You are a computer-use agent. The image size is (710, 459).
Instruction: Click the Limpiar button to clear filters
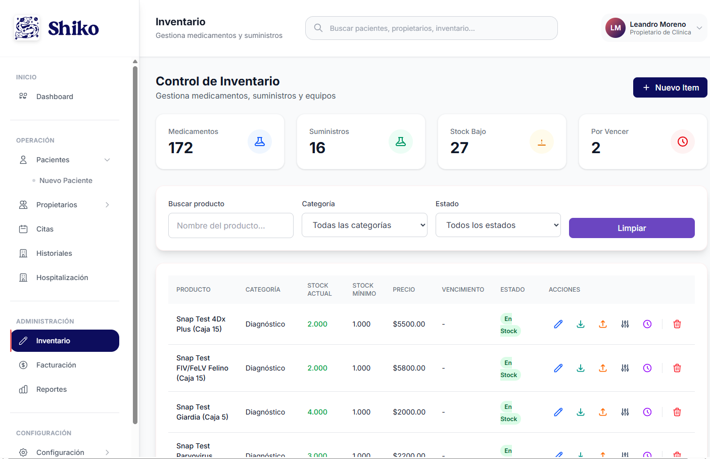[x=631, y=228]
